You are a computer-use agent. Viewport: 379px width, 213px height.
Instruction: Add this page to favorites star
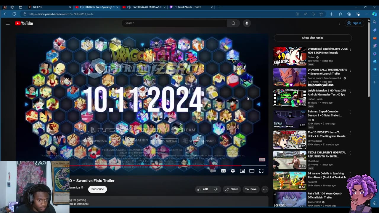tap(321, 14)
